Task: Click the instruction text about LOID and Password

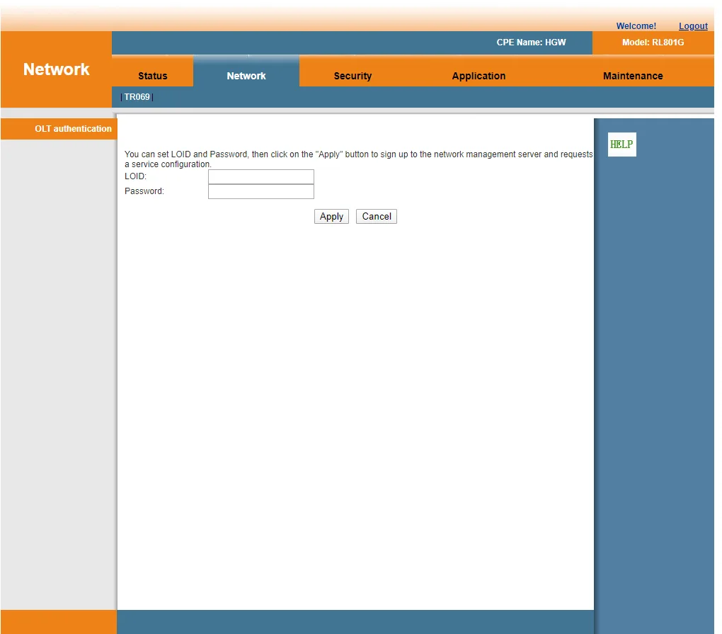Action: [x=359, y=159]
